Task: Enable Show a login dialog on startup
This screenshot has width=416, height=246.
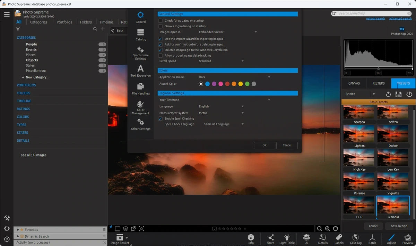Action: pyautogui.click(x=160, y=26)
